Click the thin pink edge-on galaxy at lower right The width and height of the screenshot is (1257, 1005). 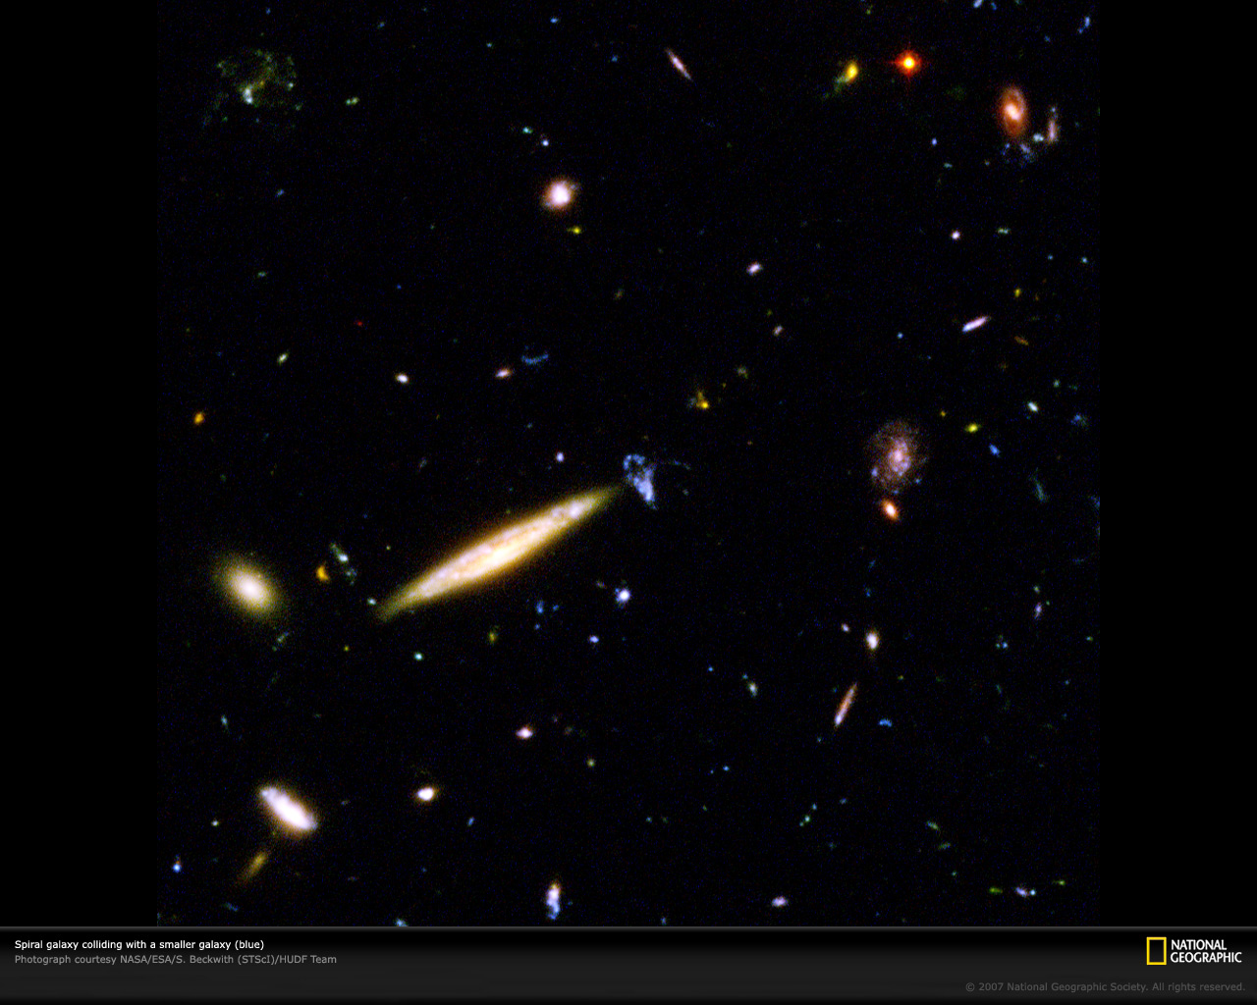(x=845, y=705)
